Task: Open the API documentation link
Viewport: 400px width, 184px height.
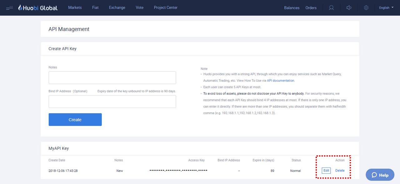Action: [x=280, y=80]
